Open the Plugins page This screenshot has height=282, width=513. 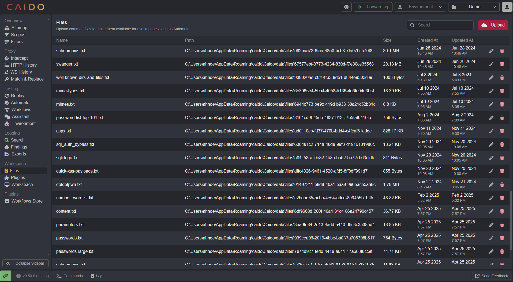pos(18,177)
